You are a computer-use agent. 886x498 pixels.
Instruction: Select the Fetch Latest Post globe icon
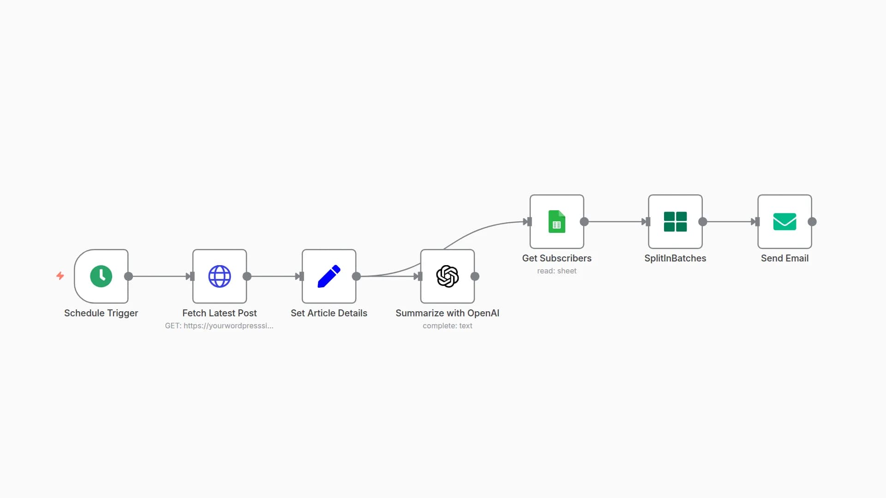219,276
